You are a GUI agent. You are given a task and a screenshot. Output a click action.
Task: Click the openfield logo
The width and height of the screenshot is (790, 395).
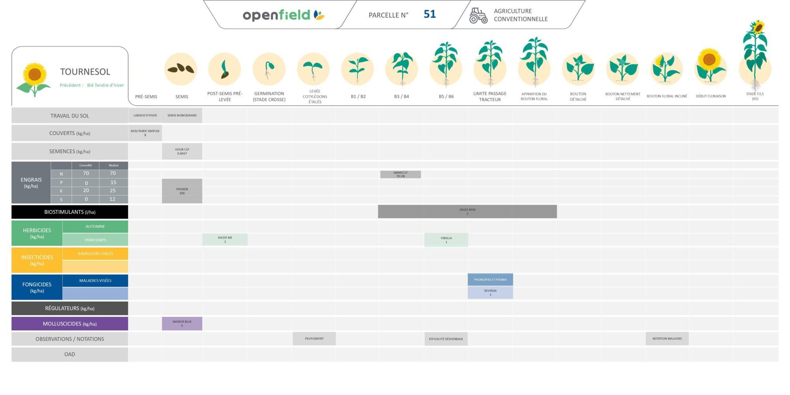pyautogui.click(x=283, y=15)
